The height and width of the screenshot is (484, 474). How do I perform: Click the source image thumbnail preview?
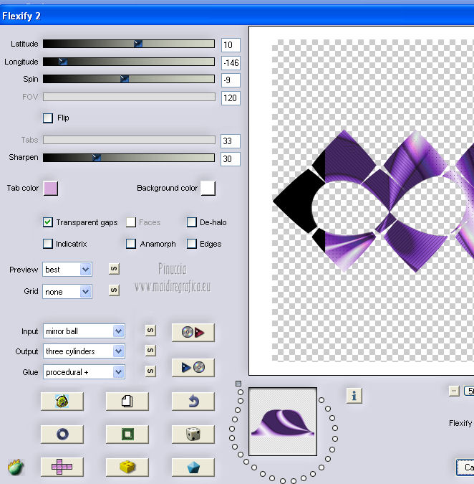tap(283, 422)
